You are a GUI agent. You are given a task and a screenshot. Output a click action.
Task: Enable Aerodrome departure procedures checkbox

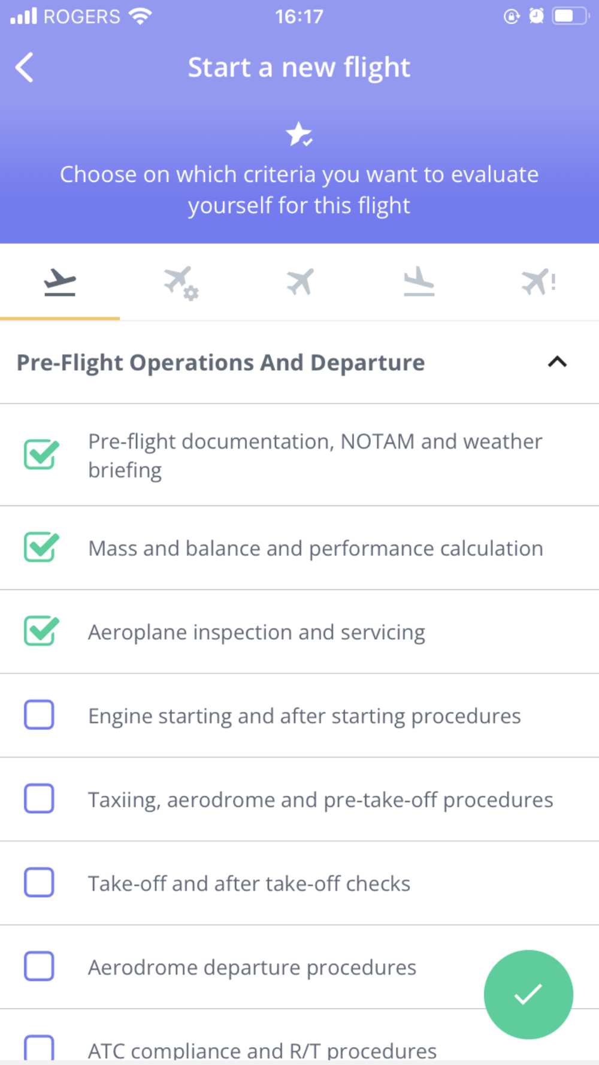[39, 966]
